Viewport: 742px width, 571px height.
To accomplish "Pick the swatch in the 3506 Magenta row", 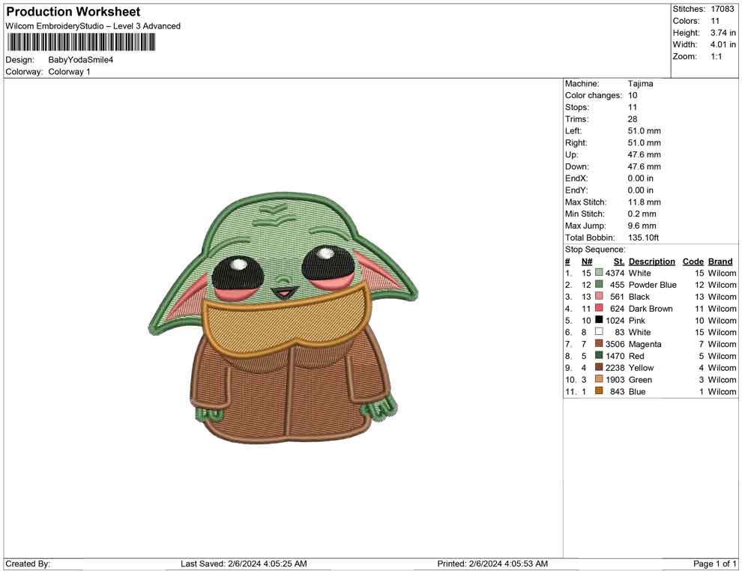I will [599, 343].
